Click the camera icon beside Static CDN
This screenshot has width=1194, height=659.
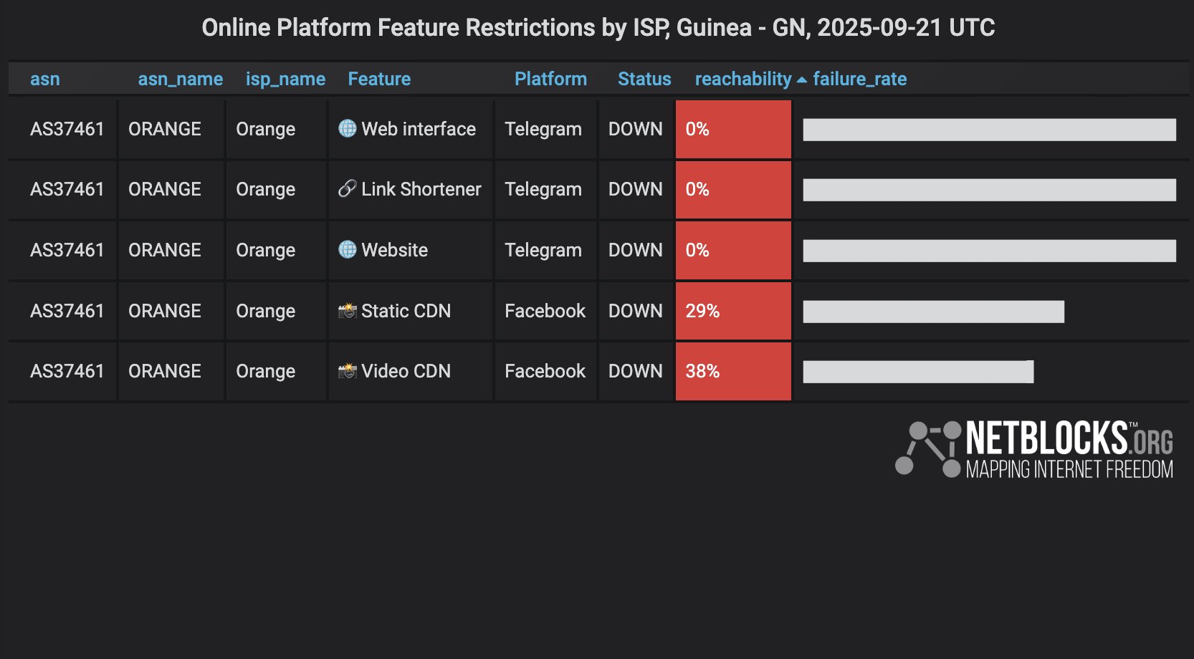(347, 311)
